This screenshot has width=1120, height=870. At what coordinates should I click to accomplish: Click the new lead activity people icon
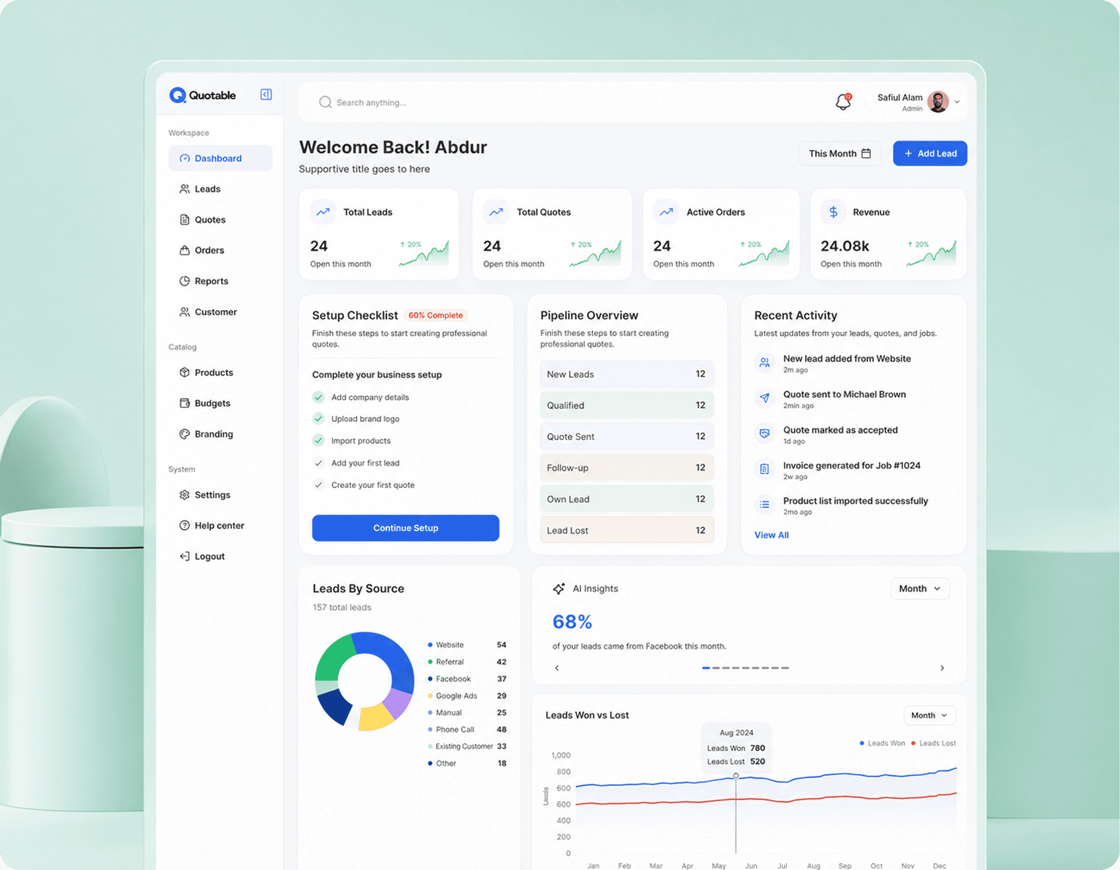765,362
